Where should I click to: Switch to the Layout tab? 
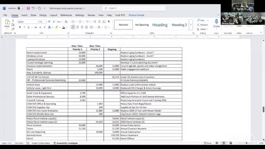pyautogui.click(x=53, y=15)
